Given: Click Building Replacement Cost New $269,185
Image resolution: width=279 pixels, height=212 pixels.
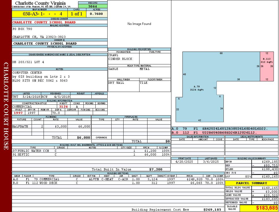Looking at the screenshot, I should coord(212,210).
